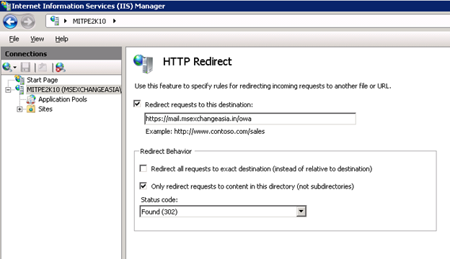Click the MITPE2K10 server node icon
The height and width of the screenshot is (259, 450).
[19, 89]
